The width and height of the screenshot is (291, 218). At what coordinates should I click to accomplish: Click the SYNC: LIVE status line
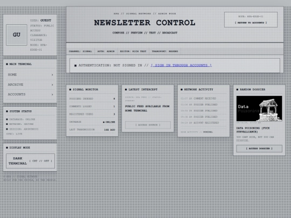click(x=14, y=134)
